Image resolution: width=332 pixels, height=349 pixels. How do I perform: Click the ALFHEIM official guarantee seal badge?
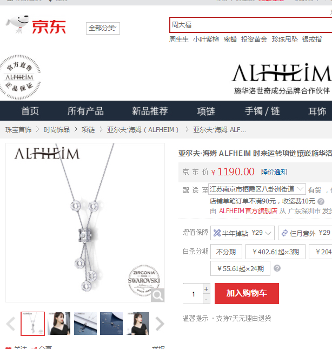[20, 77]
